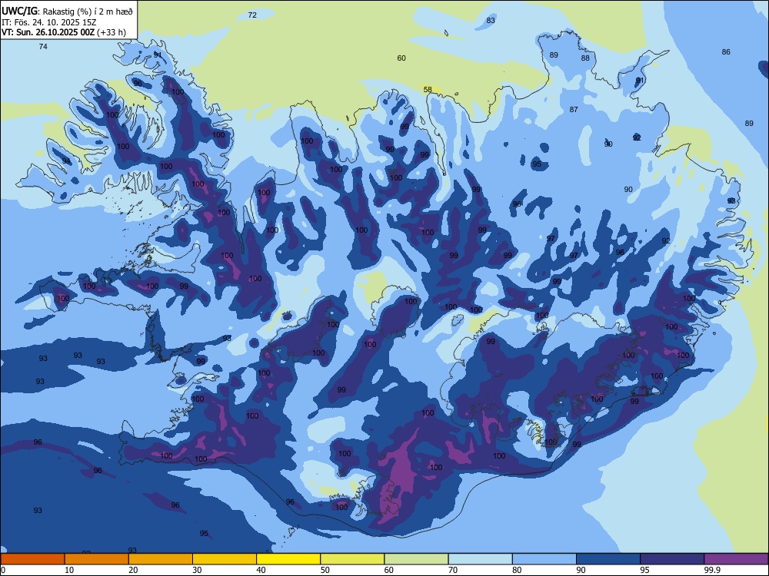Viewport: 769px width, 576px height.
Task: Click the '58' value on the north coast
Action: [x=428, y=90]
